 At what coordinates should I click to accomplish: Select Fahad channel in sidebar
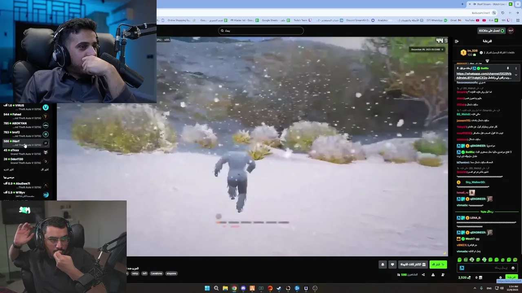click(x=25, y=116)
